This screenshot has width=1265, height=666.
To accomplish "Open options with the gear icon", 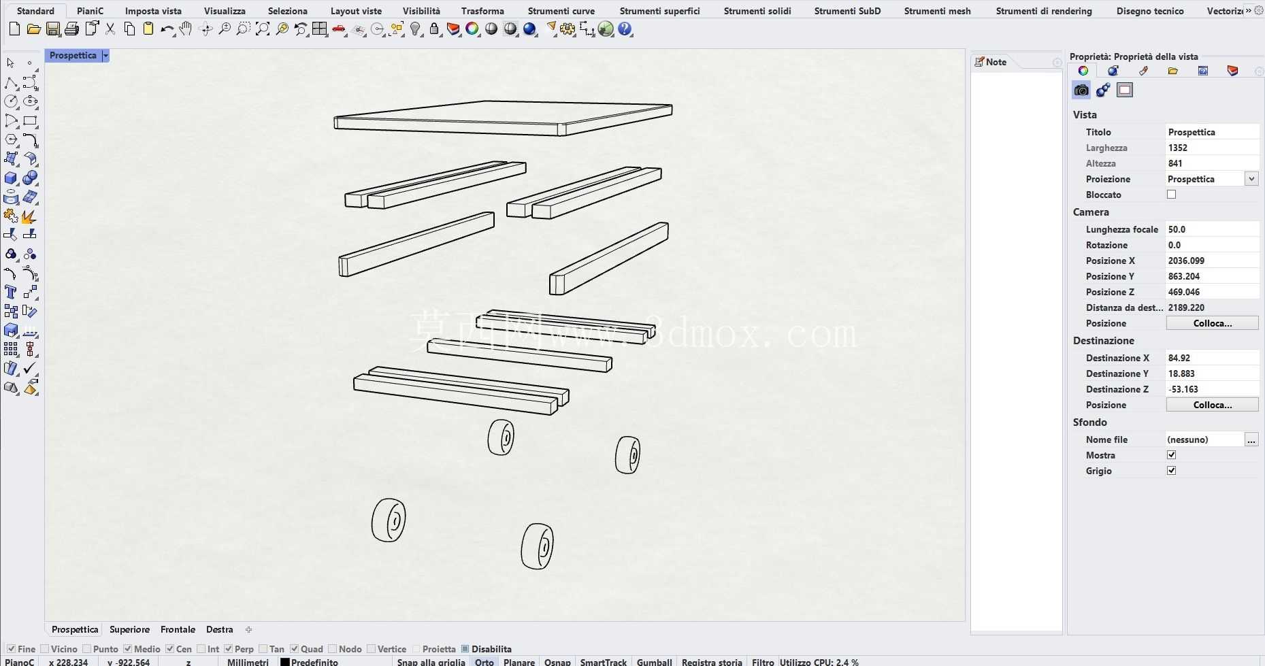I will pyautogui.click(x=568, y=29).
